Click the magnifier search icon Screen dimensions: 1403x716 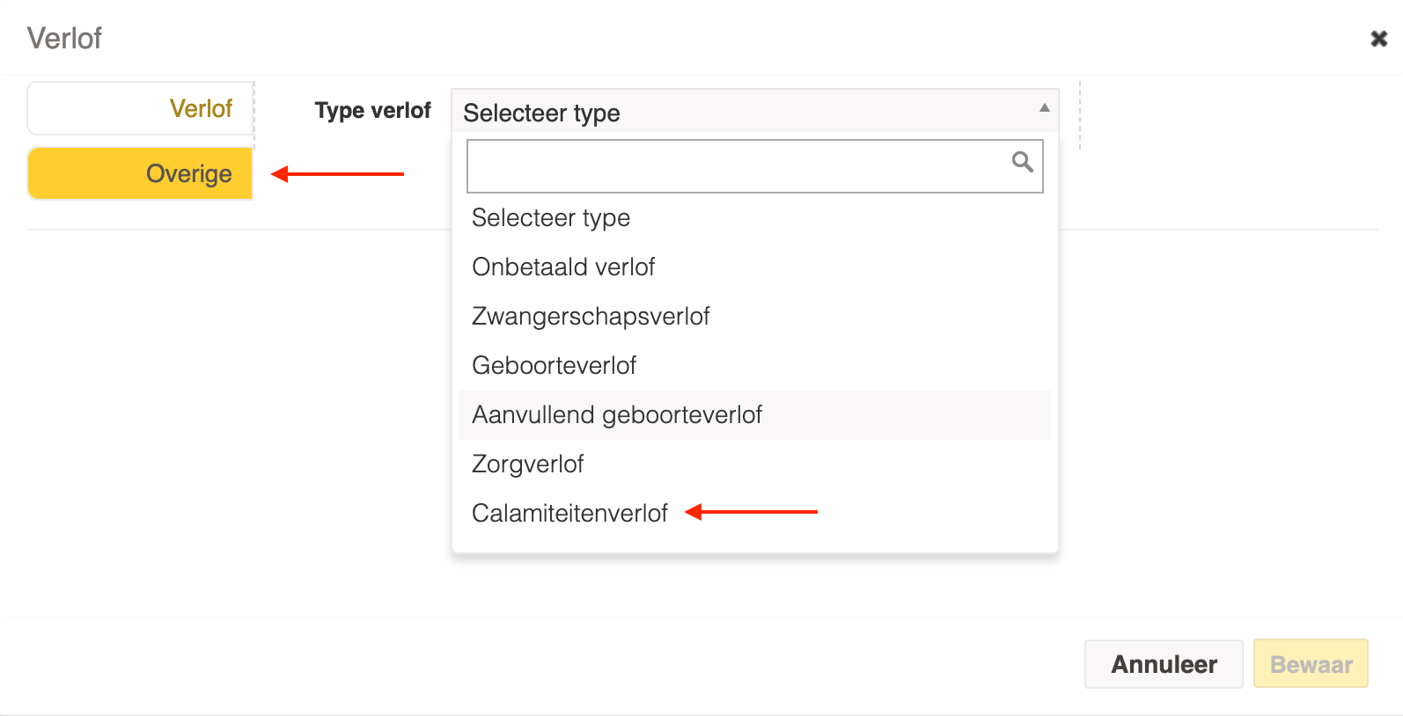pyautogui.click(x=1022, y=162)
